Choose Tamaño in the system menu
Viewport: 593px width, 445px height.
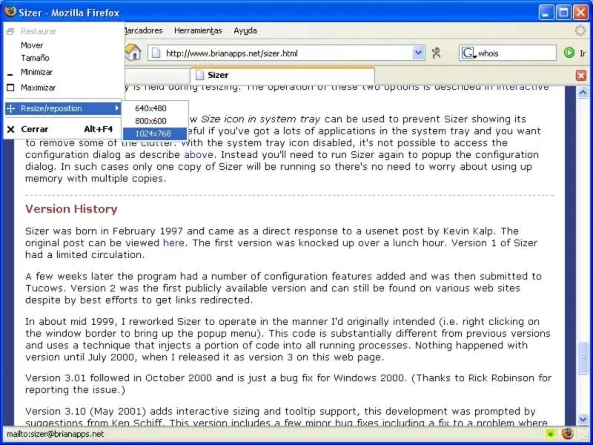click(62, 58)
